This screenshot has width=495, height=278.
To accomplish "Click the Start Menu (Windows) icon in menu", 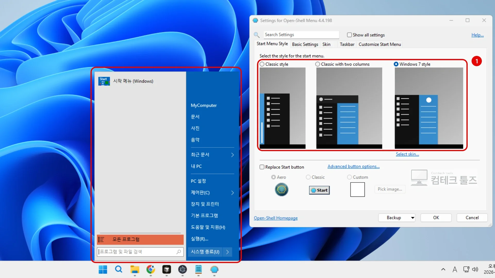I will (104, 81).
